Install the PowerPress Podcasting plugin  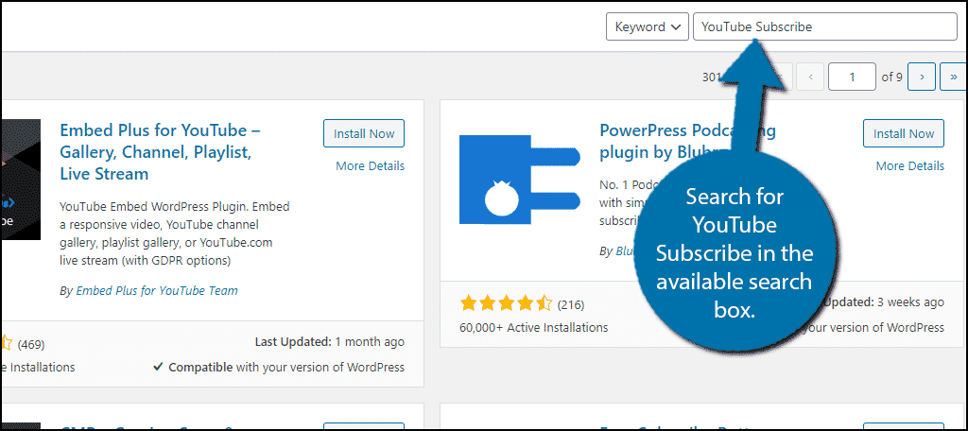point(903,133)
